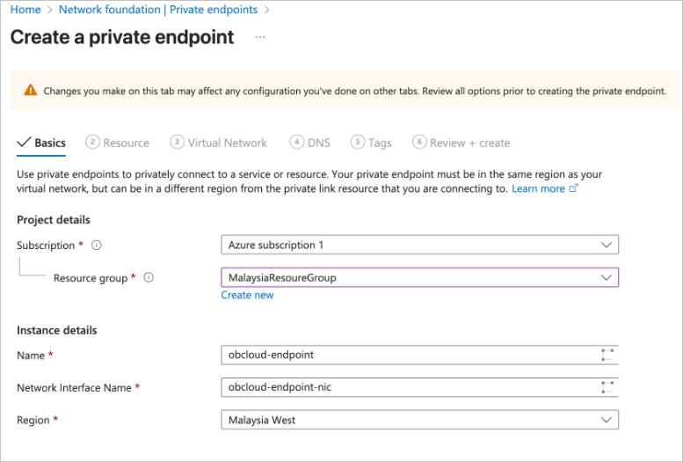The width and height of the screenshot is (683, 462).
Task: Click the ellipsis next to the page title
Action: 259,38
